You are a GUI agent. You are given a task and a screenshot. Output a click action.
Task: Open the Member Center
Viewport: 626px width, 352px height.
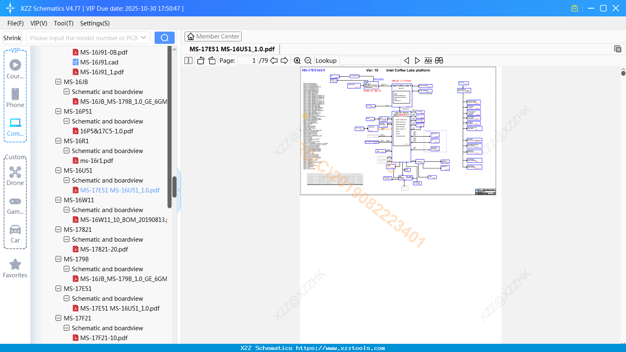pos(213,37)
